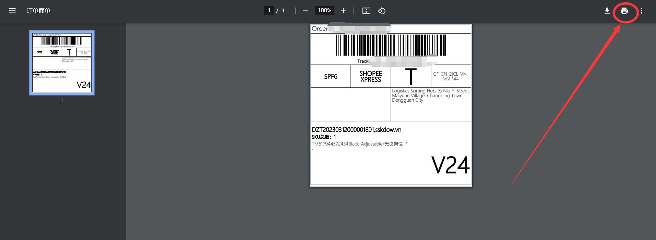Click the V24 code on label
656x240 pixels.
tap(450, 165)
